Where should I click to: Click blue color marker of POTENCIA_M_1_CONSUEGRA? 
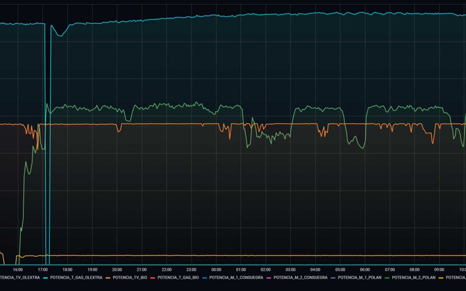pos(205,278)
